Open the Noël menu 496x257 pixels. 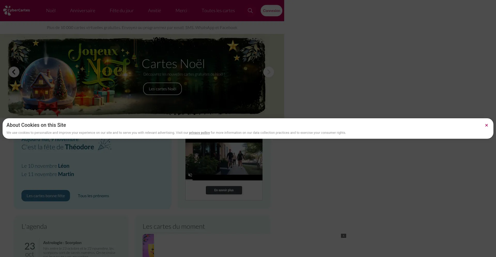point(51,11)
